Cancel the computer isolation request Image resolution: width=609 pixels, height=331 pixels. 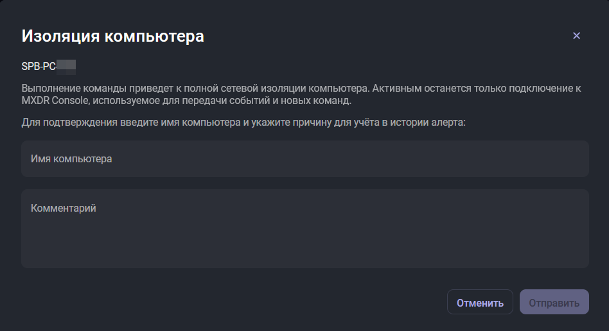tap(480, 302)
